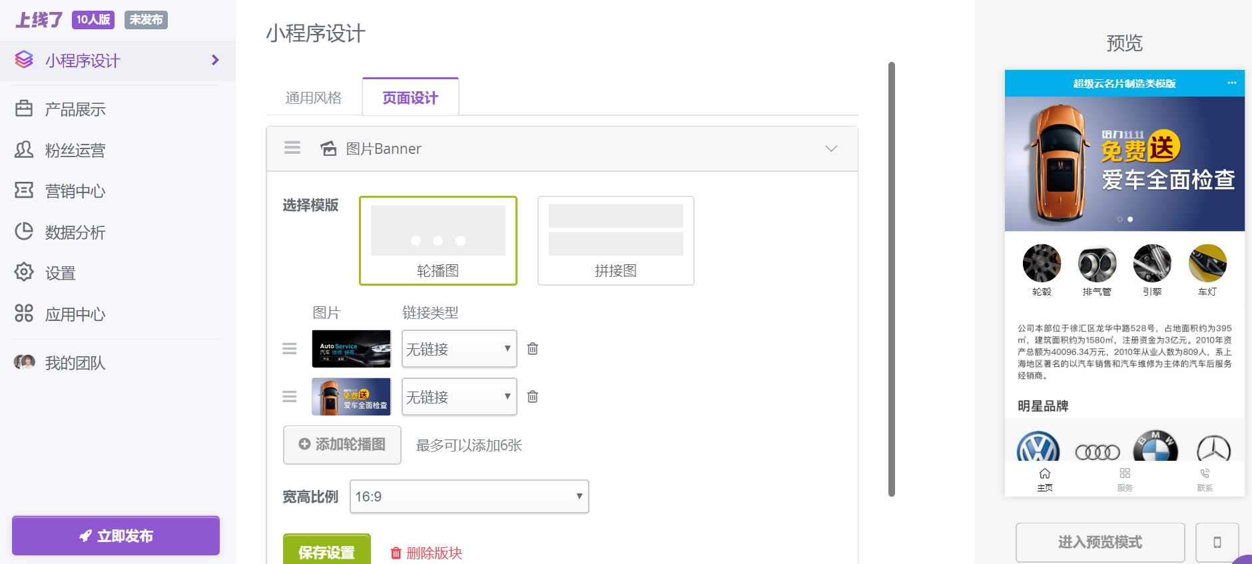Click the 应用中心 grid icon

coord(24,314)
